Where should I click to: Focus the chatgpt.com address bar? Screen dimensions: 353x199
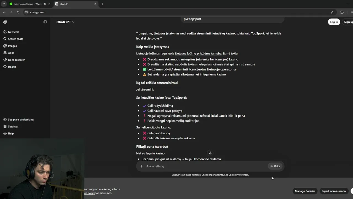coord(176,12)
